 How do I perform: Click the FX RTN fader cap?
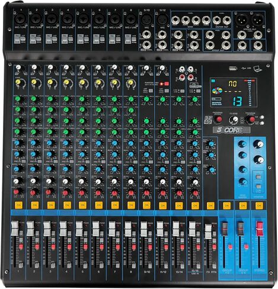(208, 232)
